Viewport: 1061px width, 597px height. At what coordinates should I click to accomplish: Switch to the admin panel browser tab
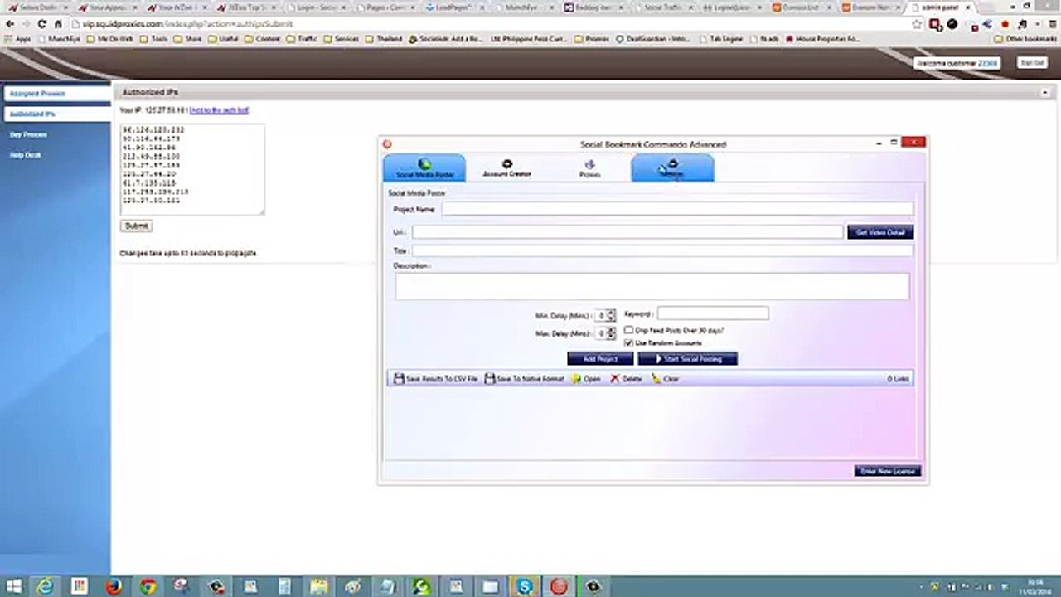coord(939,7)
